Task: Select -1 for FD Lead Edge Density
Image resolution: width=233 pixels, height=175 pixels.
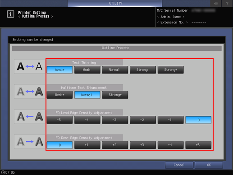Action: pyautogui.click(x=170, y=120)
